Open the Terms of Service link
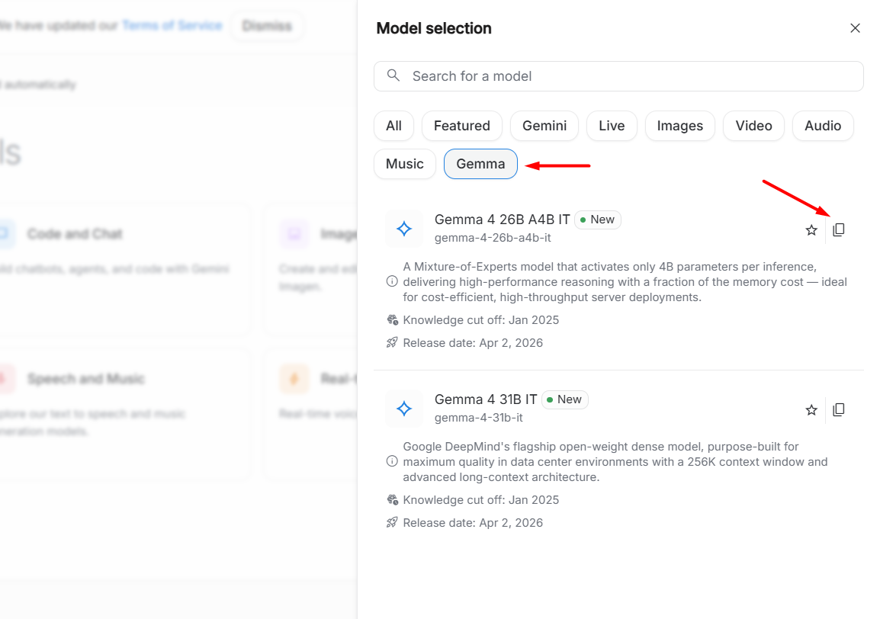The height and width of the screenshot is (619, 880). coord(172,26)
